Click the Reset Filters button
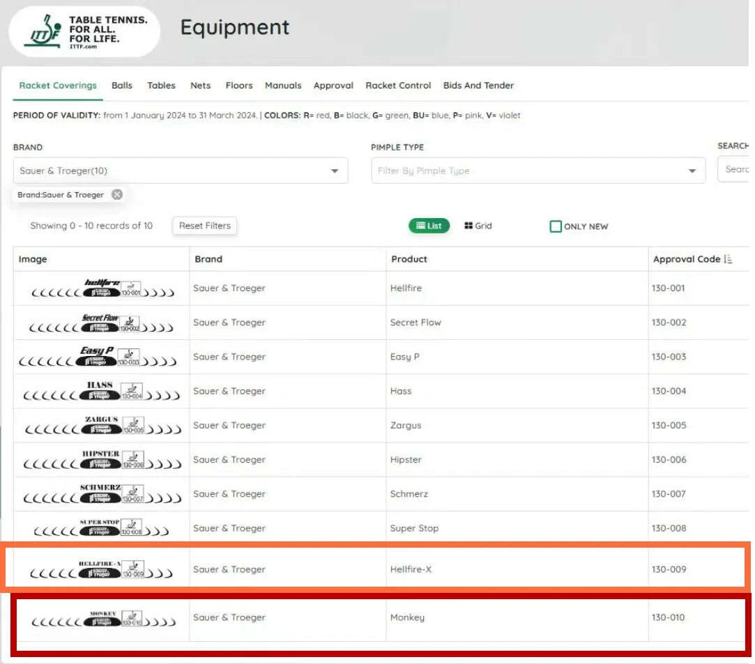The width and height of the screenshot is (755, 664). point(204,226)
